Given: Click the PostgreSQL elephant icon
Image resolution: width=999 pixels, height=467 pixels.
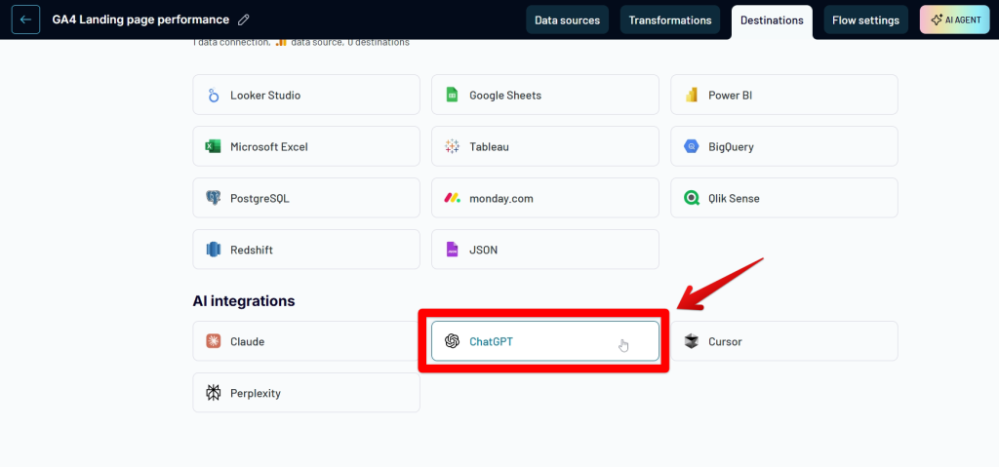Looking at the screenshot, I should [x=213, y=198].
